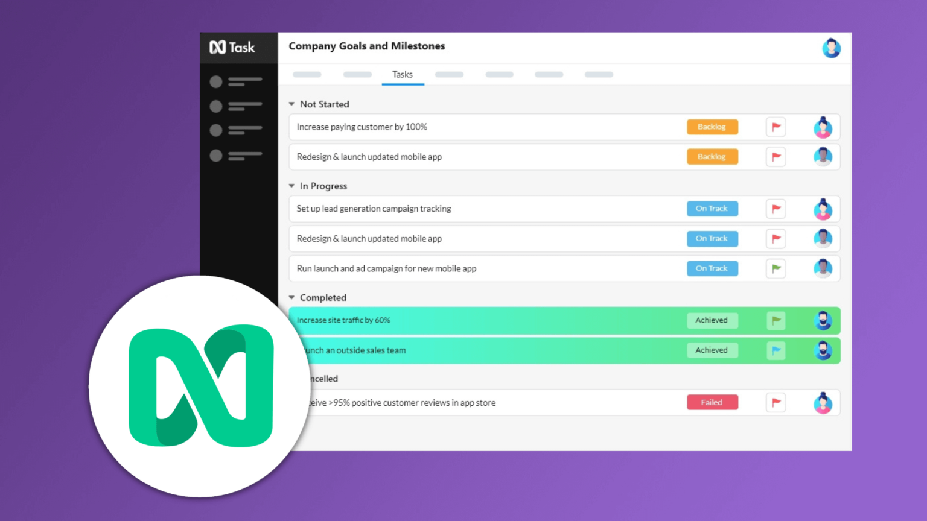Open assignee avatar for Increase paying customer by 100%
Viewport: 927px width, 521px height.
click(823, 127)
